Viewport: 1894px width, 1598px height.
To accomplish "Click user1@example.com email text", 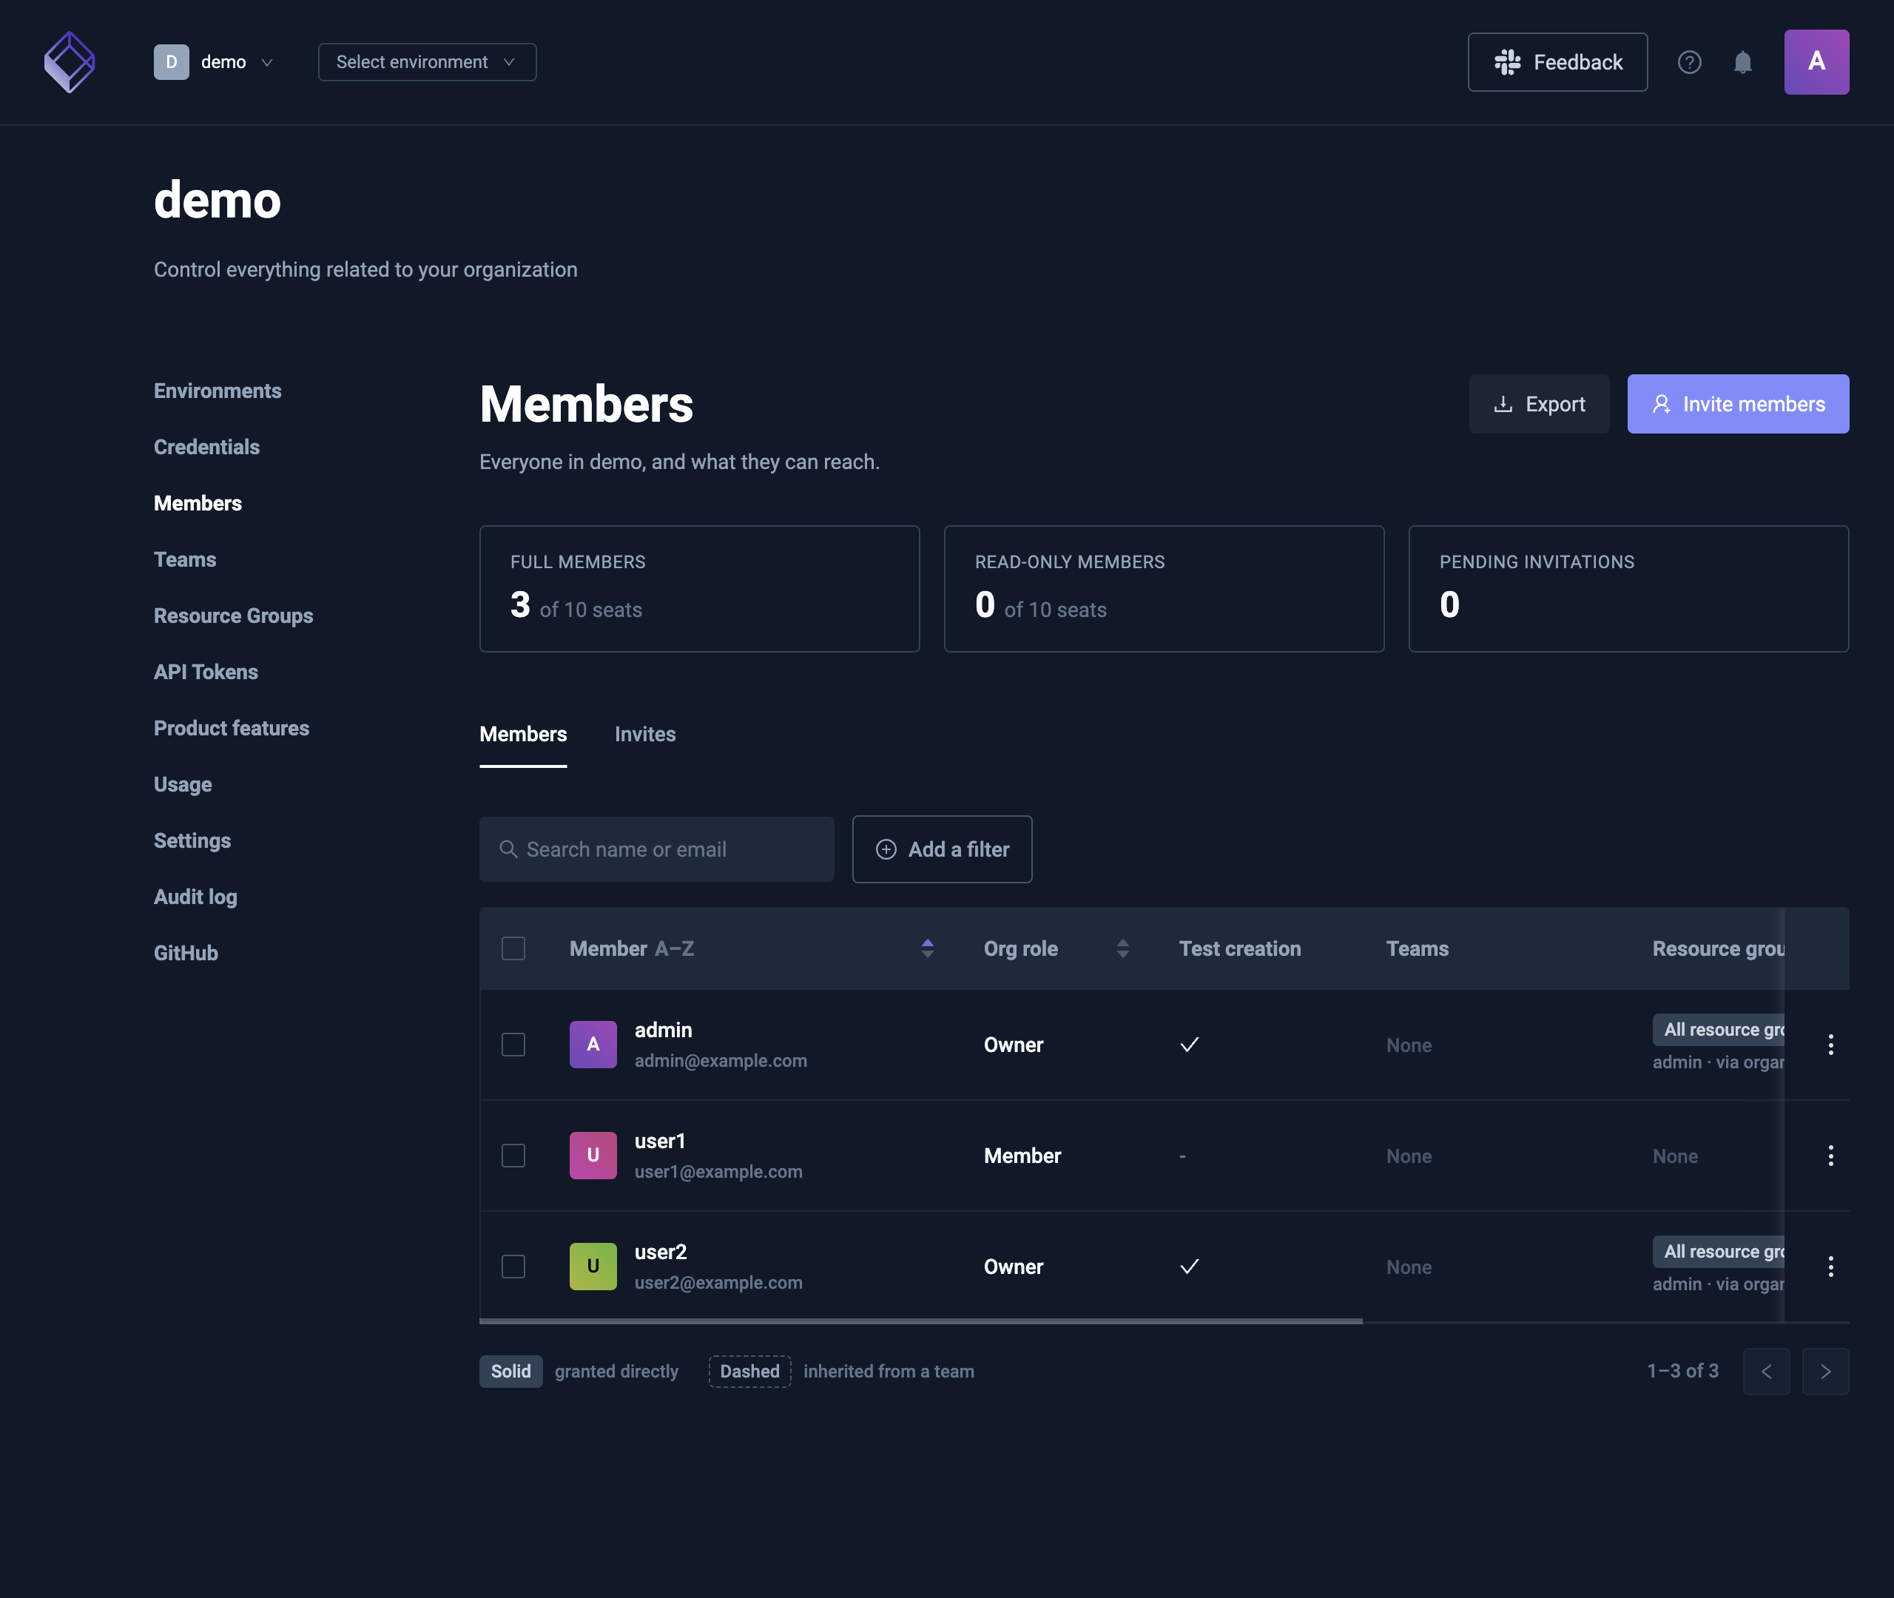I will coord(718,1171).
